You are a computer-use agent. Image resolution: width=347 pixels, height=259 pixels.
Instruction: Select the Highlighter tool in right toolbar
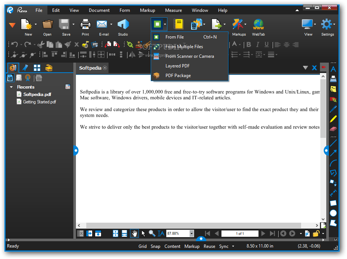333,119
